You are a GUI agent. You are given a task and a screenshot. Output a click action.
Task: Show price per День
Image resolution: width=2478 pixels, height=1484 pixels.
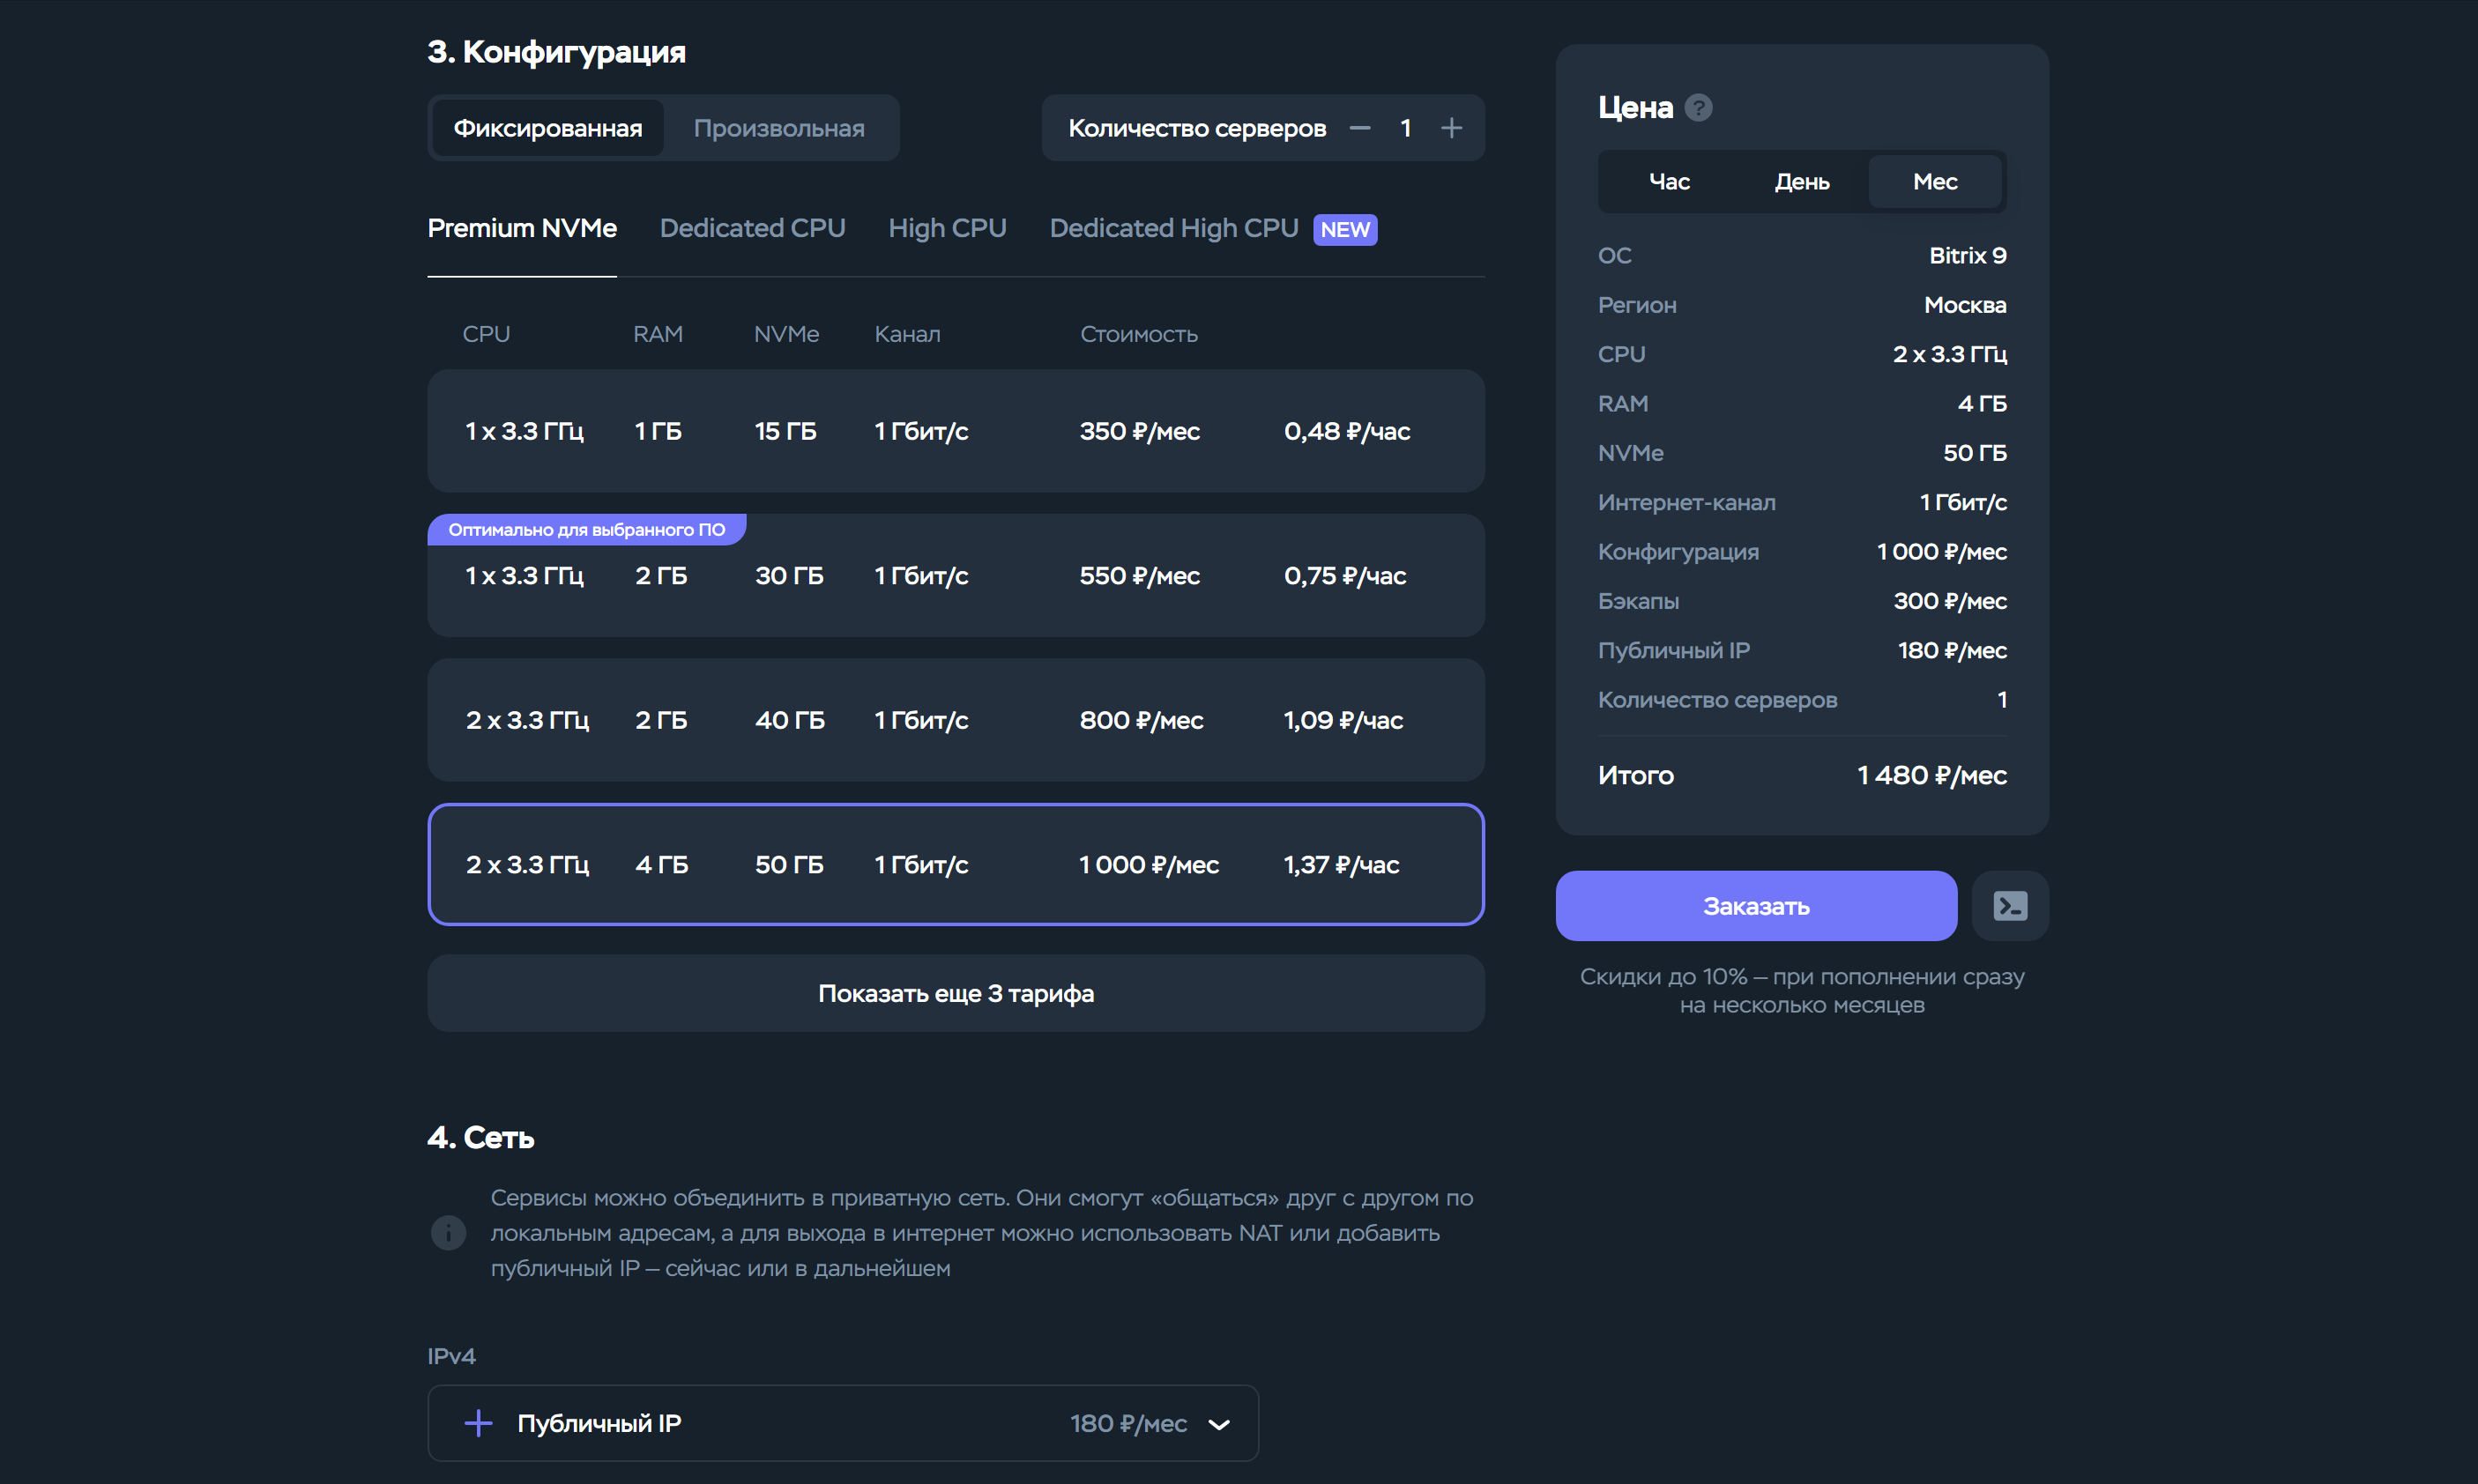(1802, 182)
